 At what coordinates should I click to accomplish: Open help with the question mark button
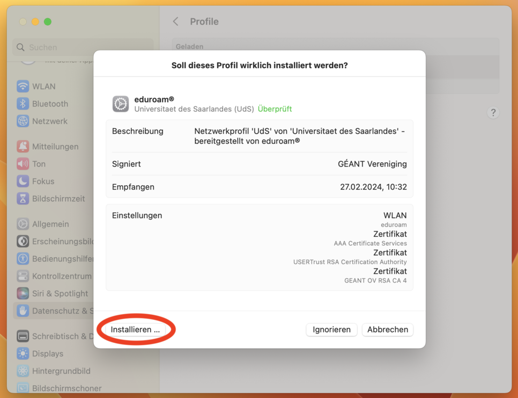(x=493, y=112)
